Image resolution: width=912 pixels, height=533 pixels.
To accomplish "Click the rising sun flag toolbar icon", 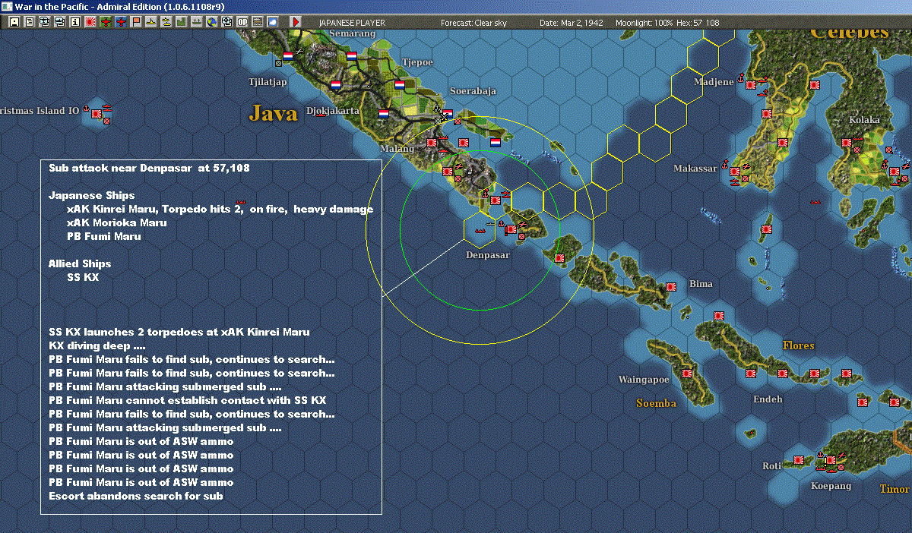I will [90, 23].
